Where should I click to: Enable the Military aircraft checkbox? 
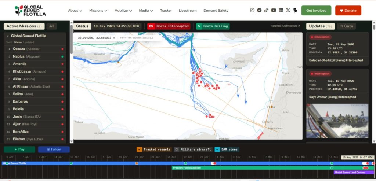point(177,149)
